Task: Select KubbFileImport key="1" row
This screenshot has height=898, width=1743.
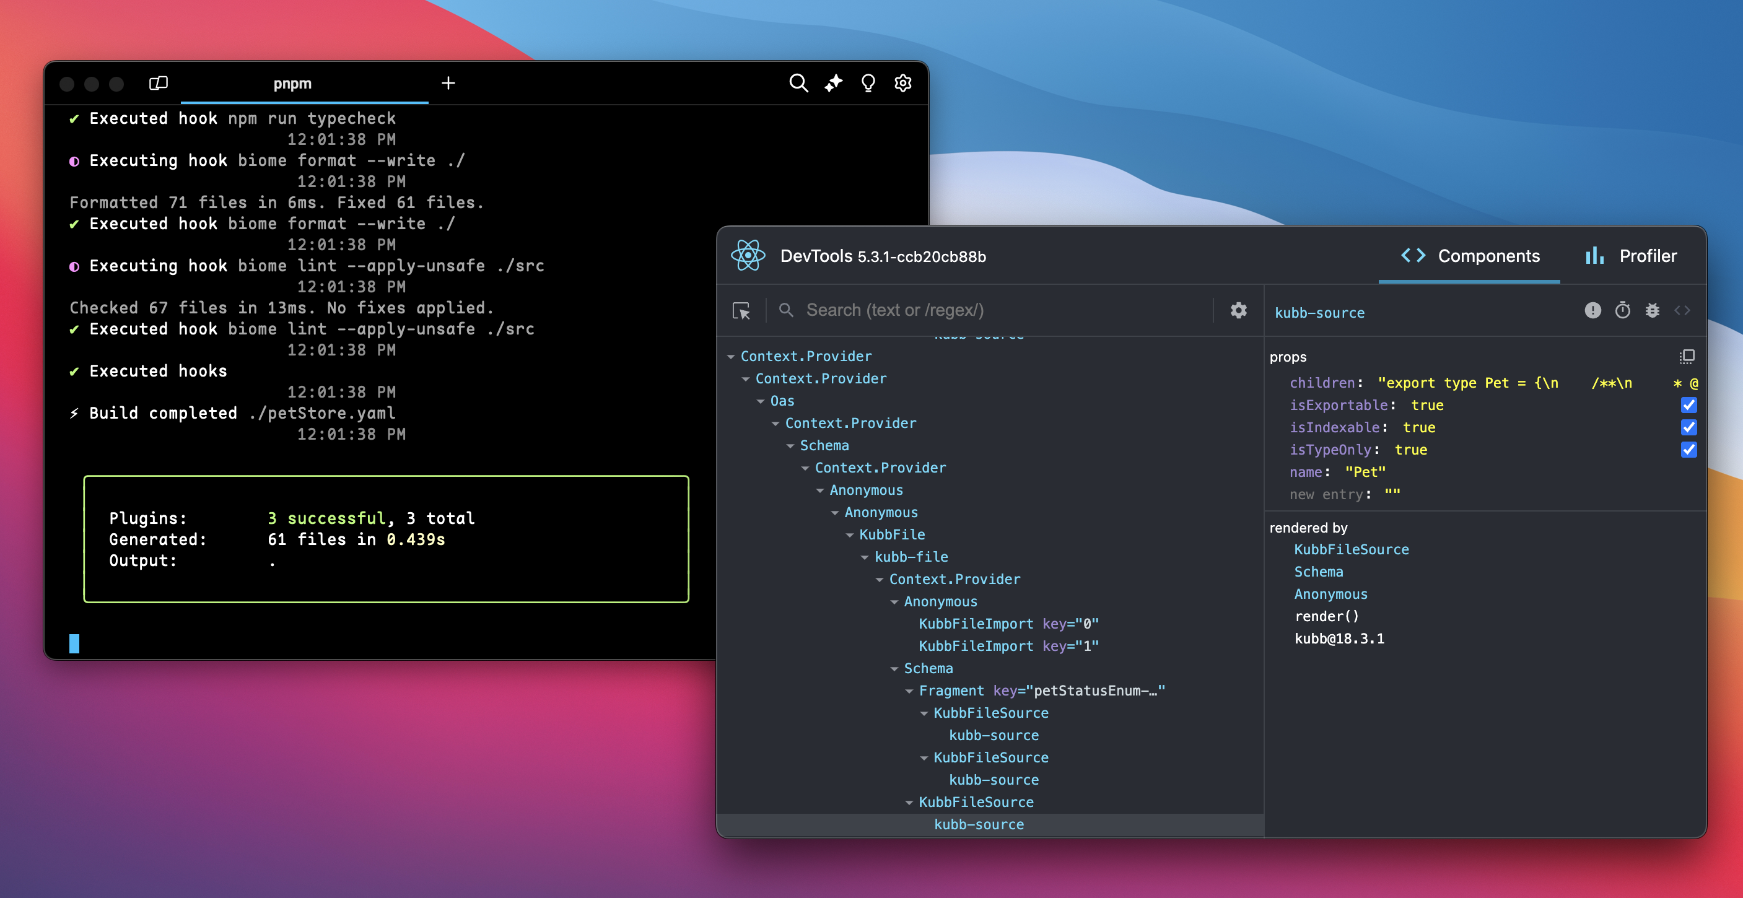Action: [990, 645]
